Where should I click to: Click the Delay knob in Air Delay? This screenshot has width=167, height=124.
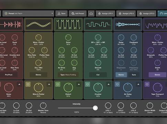point(121,38)
